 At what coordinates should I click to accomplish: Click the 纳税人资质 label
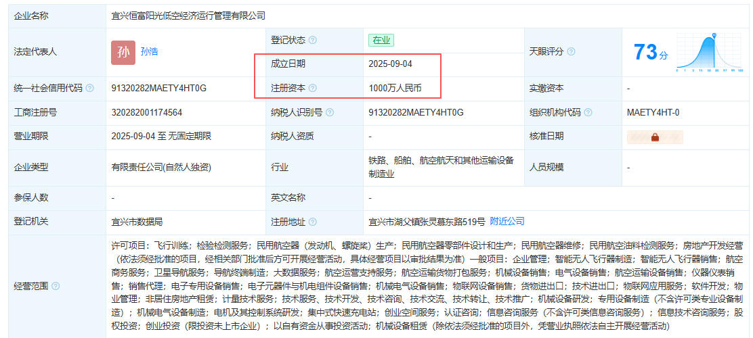(293, 136)
